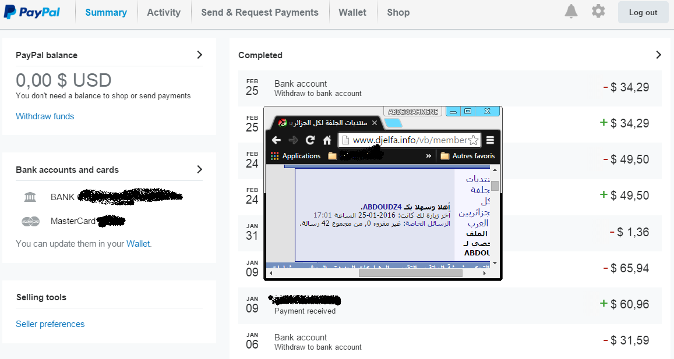674x359 pixels.
Task: Open the settings gear icon
Action: click(x=598, y=11)
